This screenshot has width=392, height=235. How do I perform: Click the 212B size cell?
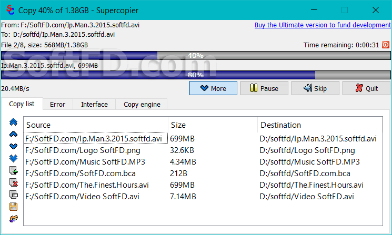(x=178, y=173)
